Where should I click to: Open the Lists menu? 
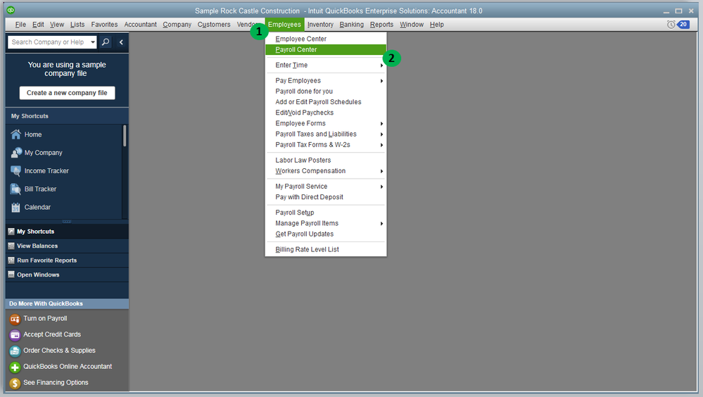(x=77, y=25)
